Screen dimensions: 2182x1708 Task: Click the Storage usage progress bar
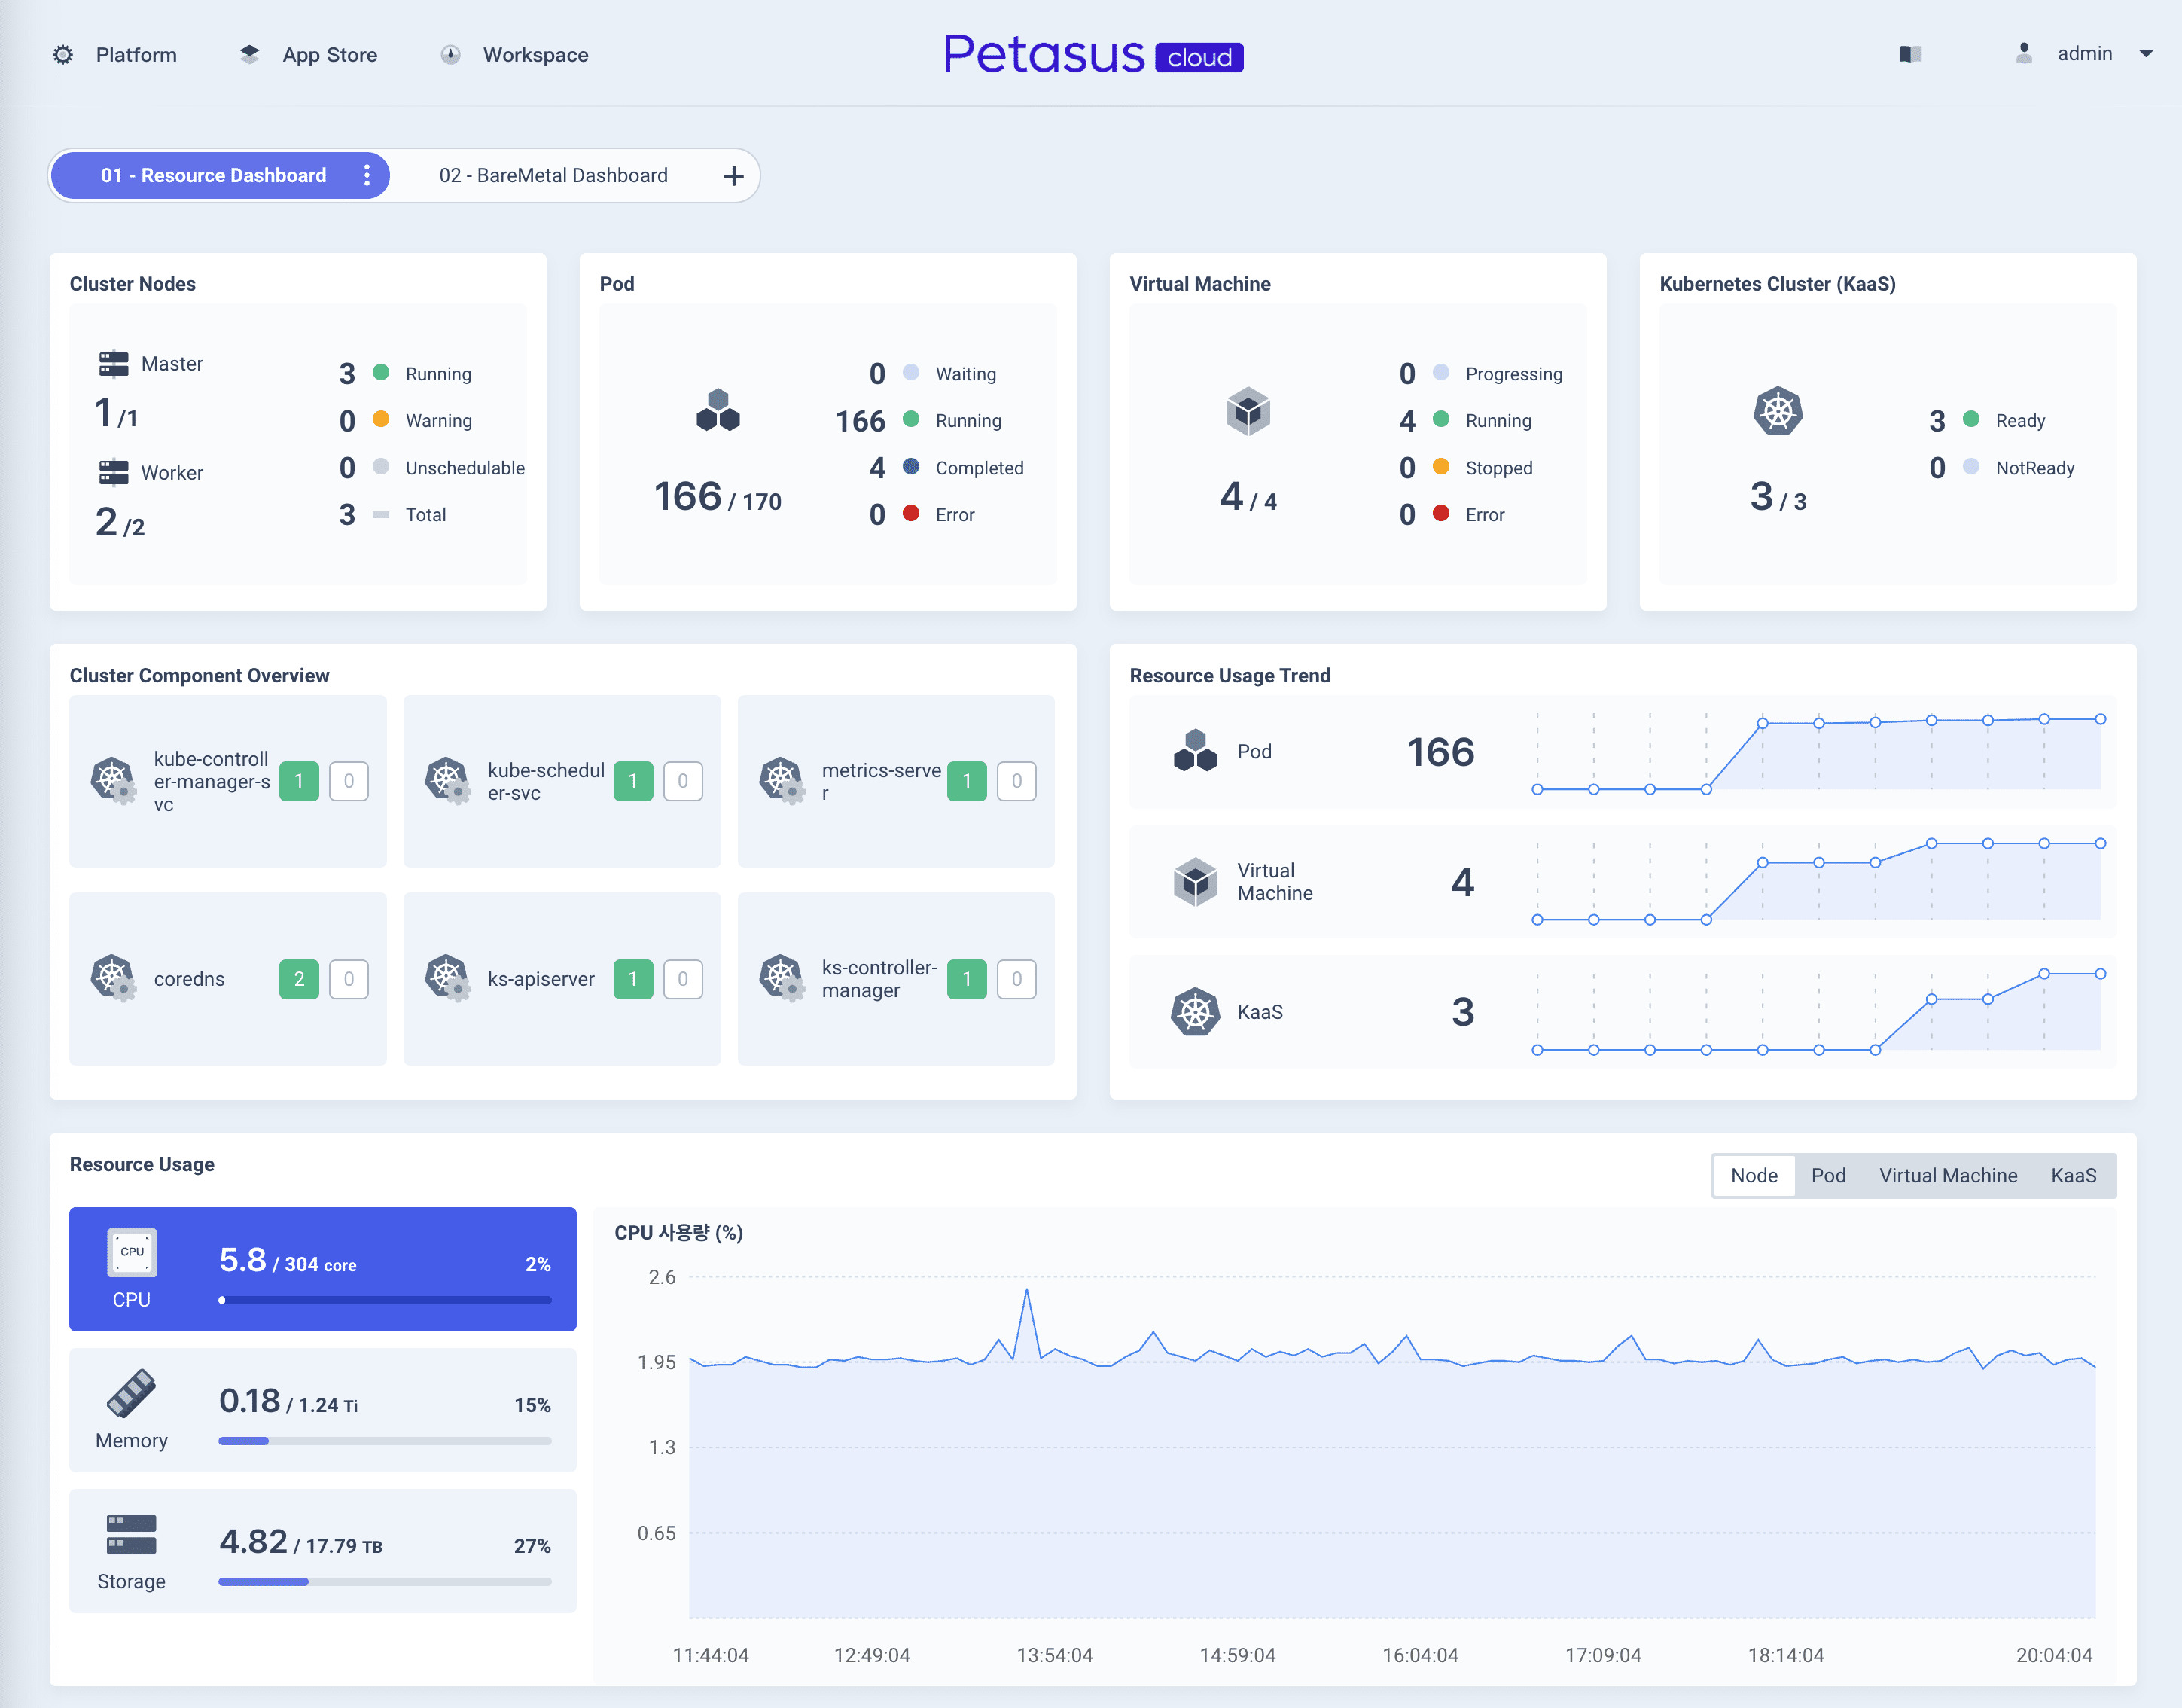click(x=385, y=1582)
